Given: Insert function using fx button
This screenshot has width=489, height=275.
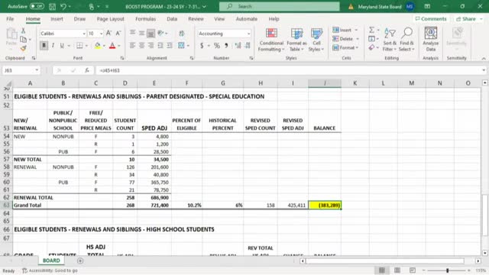Looking at the screenshot, I should (x=87, y=70).
